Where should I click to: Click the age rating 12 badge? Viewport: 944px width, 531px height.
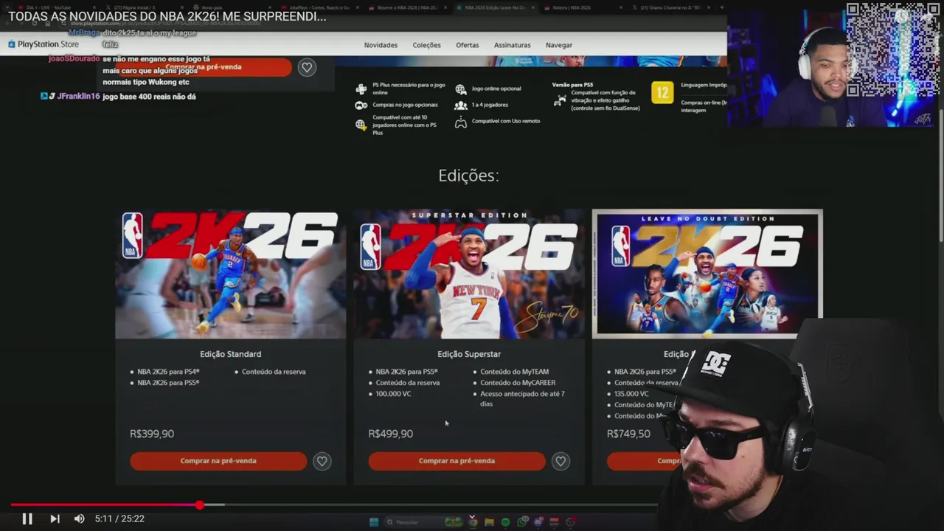(662, 92)
